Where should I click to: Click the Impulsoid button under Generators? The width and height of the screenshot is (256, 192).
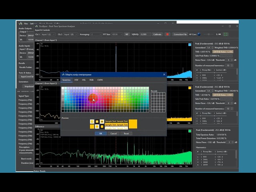[28, 86]
